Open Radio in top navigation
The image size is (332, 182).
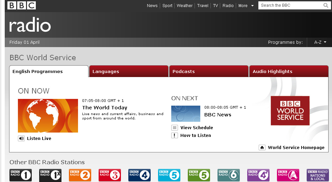click(x=228, y=6)
